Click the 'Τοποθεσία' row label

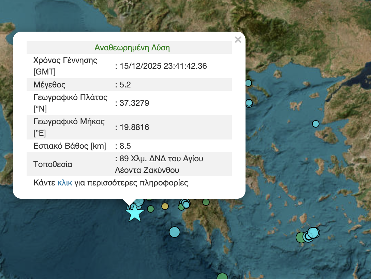(53, 164)
